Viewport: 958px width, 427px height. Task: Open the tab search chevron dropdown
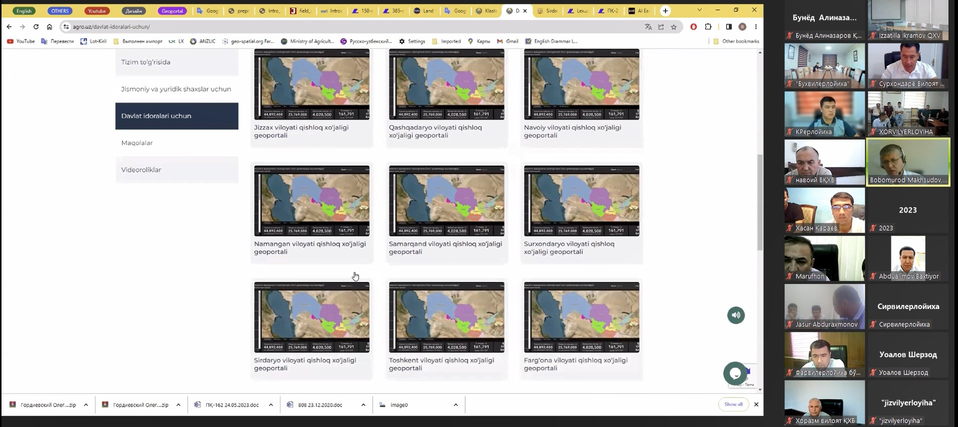[699, 10]
